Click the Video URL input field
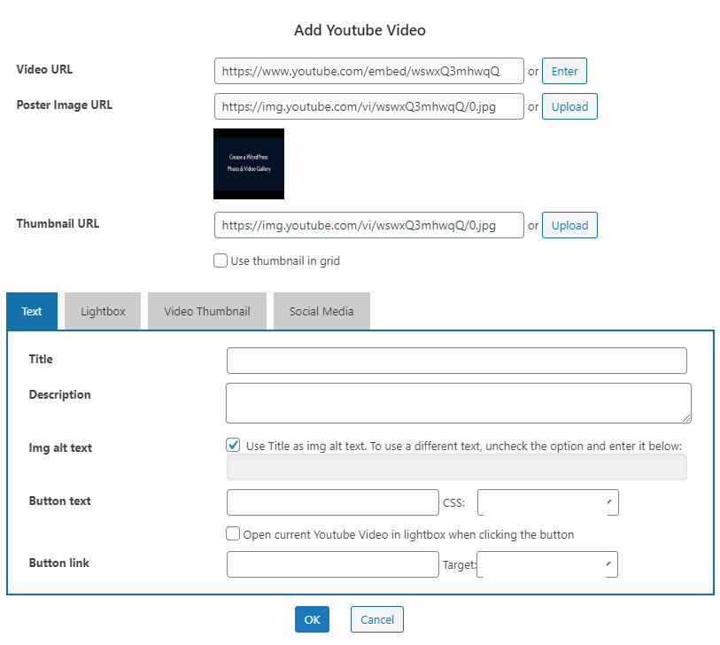 tap(368, 71)
